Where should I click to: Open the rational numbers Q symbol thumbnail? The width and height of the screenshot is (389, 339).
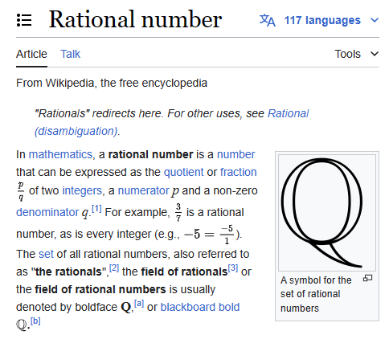pyautogui.click(x=327, y=213)
